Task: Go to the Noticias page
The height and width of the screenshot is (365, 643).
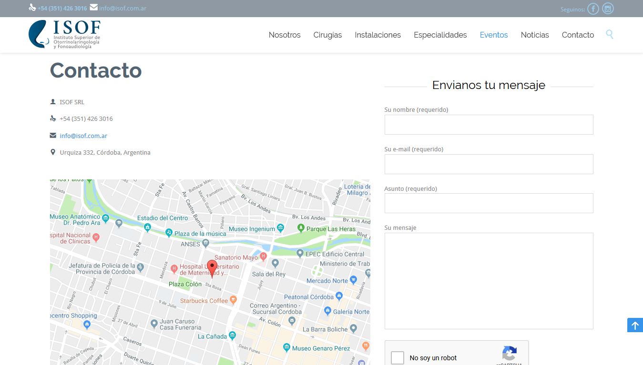Action: tap(535, 35)
